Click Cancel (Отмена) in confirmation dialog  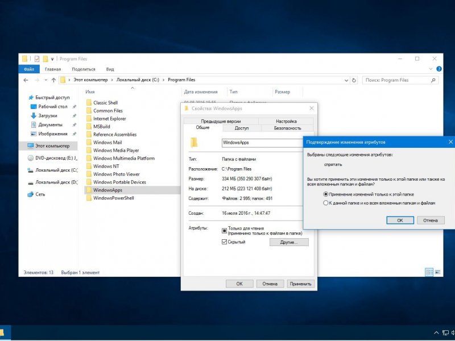431,221
